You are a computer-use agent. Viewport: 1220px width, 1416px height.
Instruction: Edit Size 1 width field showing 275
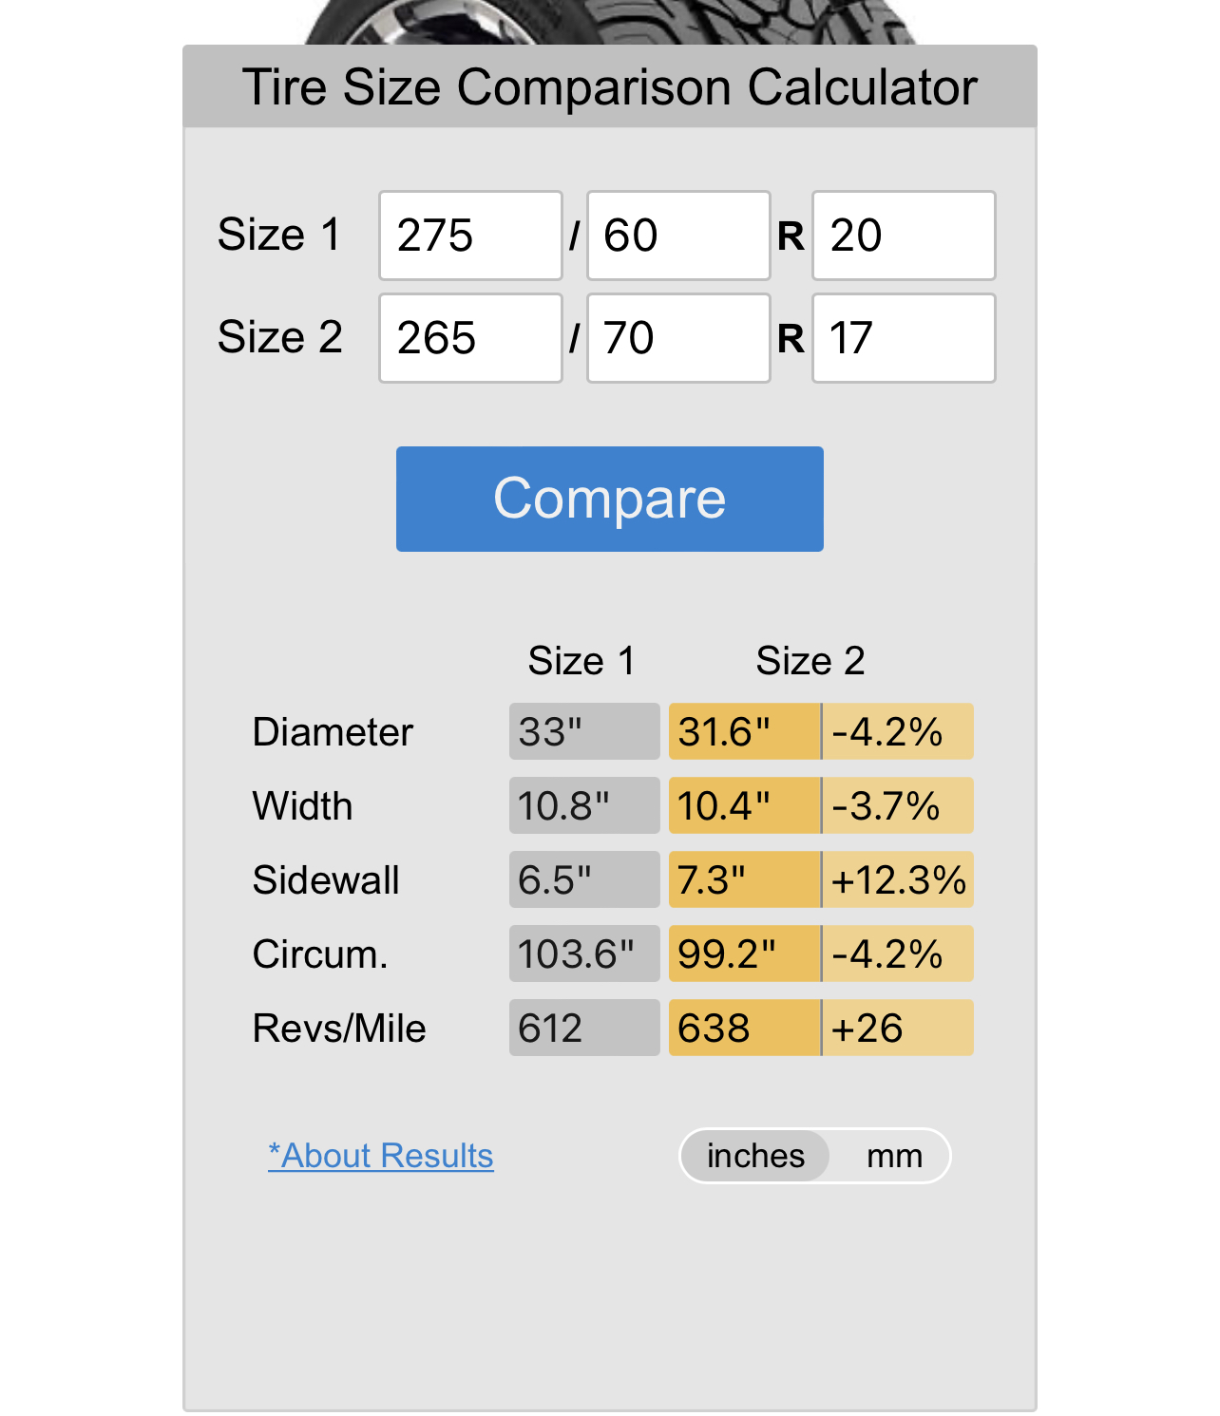pos(470,236)
